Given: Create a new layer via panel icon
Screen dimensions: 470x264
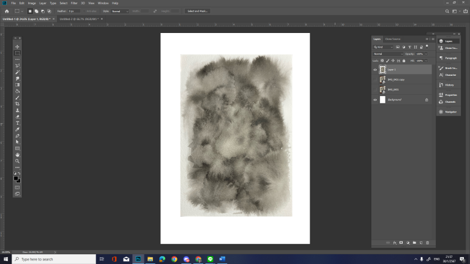Looking at the screenshot, I should (x=420, y=243).
